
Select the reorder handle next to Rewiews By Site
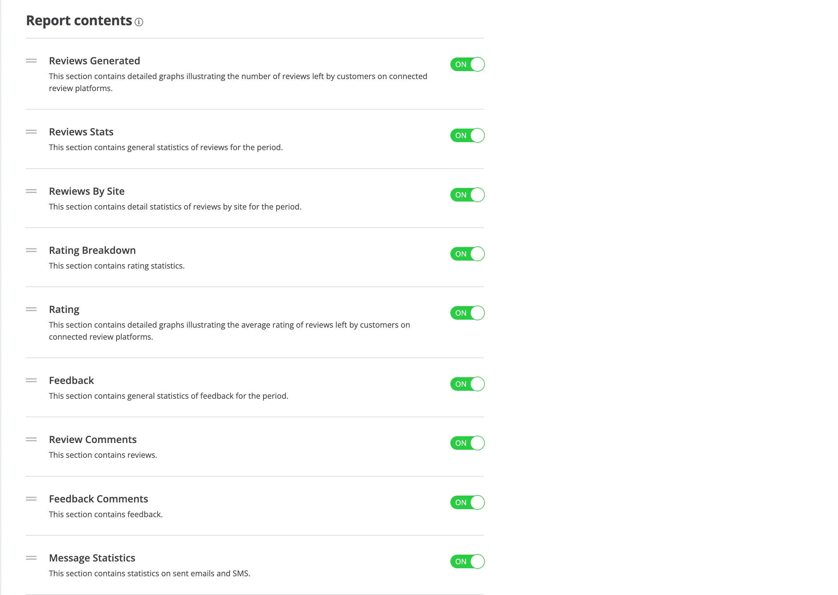[31, 191]
